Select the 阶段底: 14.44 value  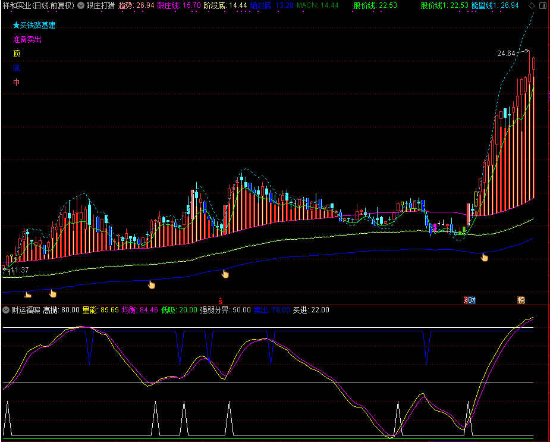pos(225,5)
